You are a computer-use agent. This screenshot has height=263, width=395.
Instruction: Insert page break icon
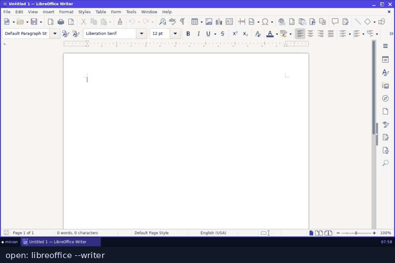point(242,22)
